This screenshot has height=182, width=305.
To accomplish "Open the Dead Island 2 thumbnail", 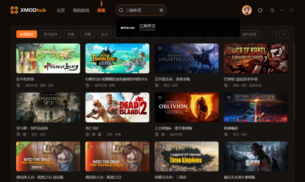I will pyautogui.click(x=117, y=107).
